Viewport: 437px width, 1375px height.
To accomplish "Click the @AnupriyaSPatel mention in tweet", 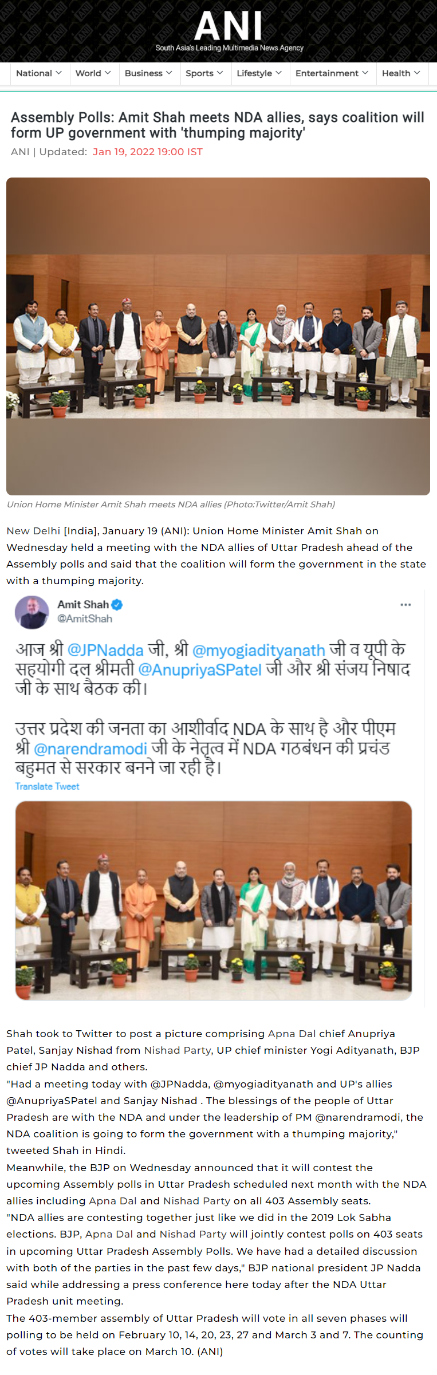I will click(x=200, y=669).
